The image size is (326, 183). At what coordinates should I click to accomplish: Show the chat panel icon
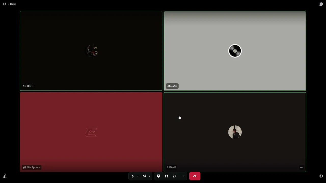pyautogui.click(x=321, y=4)
